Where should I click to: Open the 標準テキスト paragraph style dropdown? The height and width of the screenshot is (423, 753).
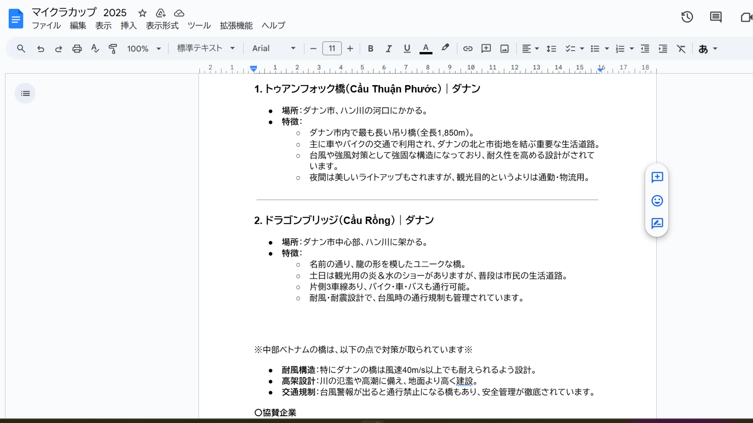[x=206, y=48]
